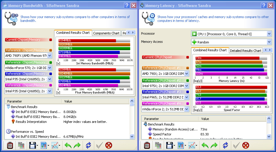Open module options icon in Memory Bandwidth toolbar
This screenshot has height=152, width=276.
[x=10, y=145]
